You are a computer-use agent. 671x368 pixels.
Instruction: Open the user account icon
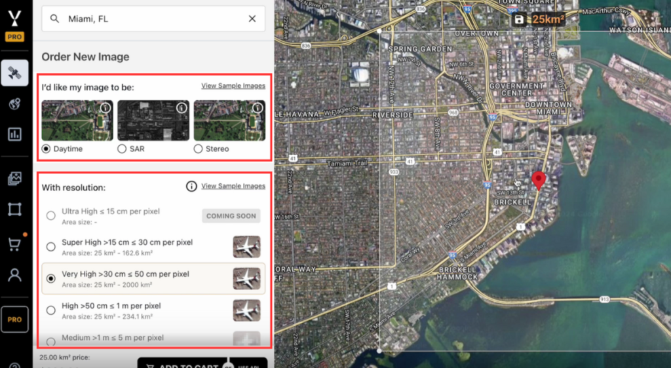point(14,274)
